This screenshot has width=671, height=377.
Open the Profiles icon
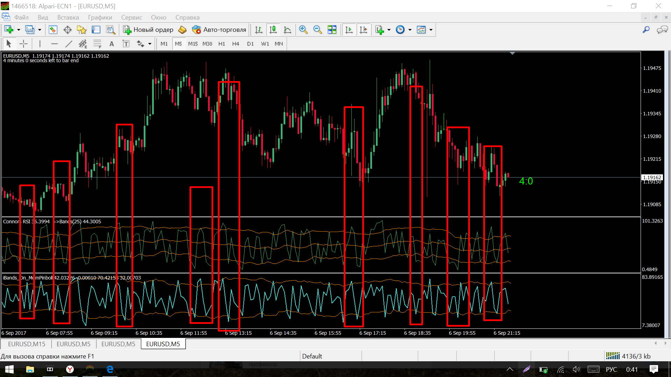click(x=30, y=30)
